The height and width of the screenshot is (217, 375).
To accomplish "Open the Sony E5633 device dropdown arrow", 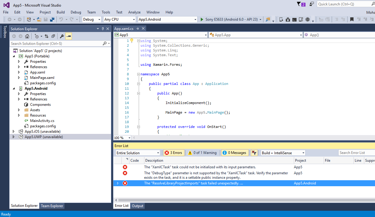I will coord(260,19).
